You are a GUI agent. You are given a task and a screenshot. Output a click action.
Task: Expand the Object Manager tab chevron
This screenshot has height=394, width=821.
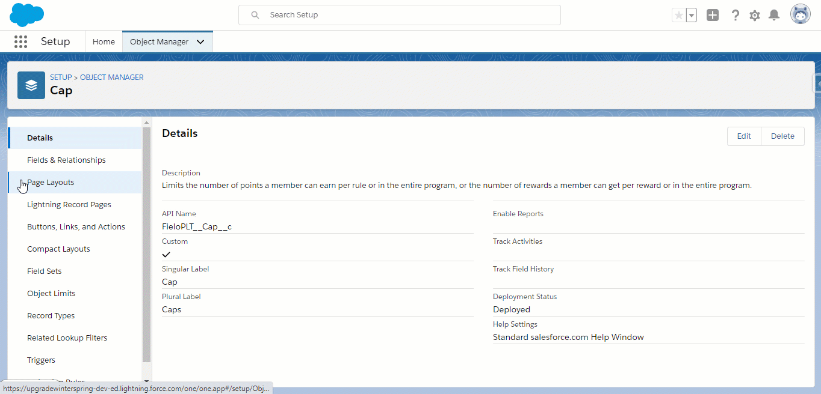(x=200, y=42)
